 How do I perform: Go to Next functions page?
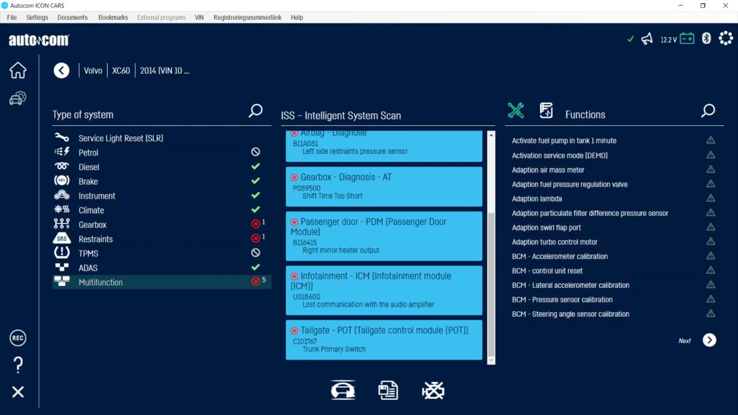tap(709, 340)
